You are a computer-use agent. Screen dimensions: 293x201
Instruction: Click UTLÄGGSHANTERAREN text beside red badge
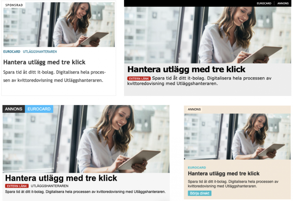click(50, 186)
